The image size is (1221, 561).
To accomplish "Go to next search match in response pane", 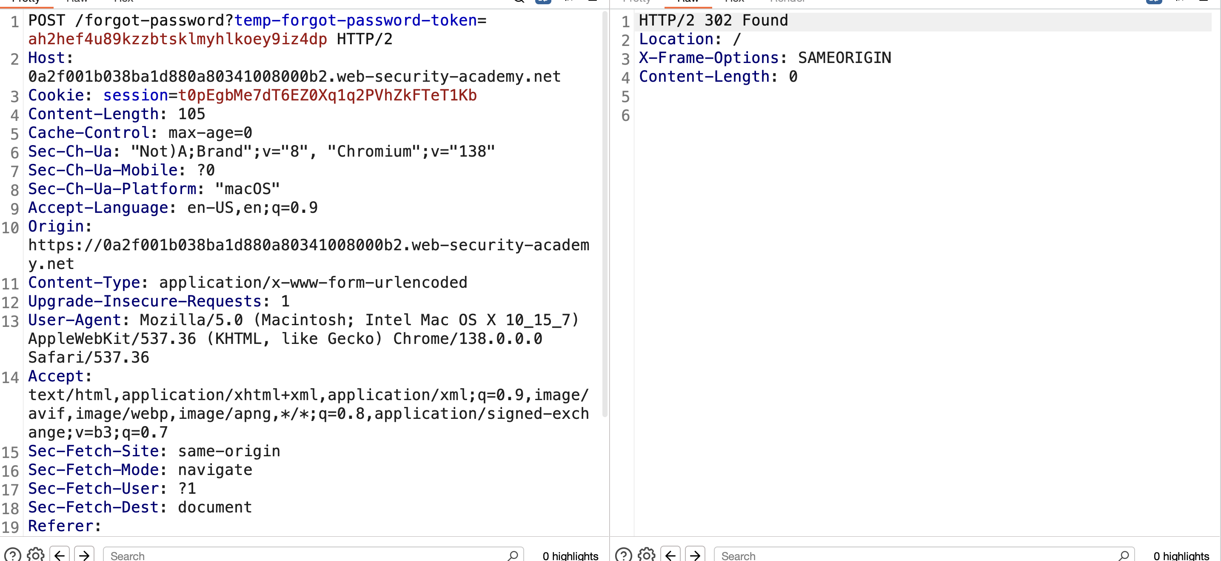I will click(x=695, y=555).
